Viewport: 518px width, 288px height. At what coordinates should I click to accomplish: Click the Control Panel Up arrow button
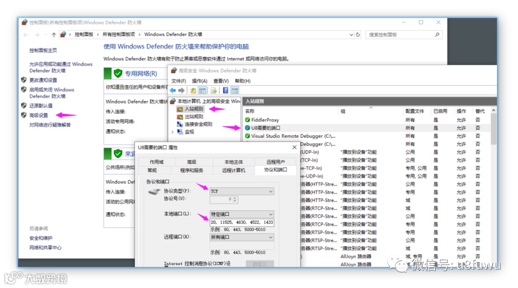tap(54, 35)
